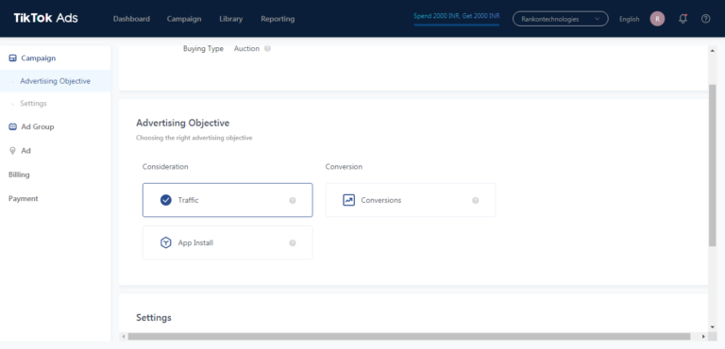Click the Conversion column label
Image resolution: width=725 pixels, height=349 pixels.
(344, 167)
